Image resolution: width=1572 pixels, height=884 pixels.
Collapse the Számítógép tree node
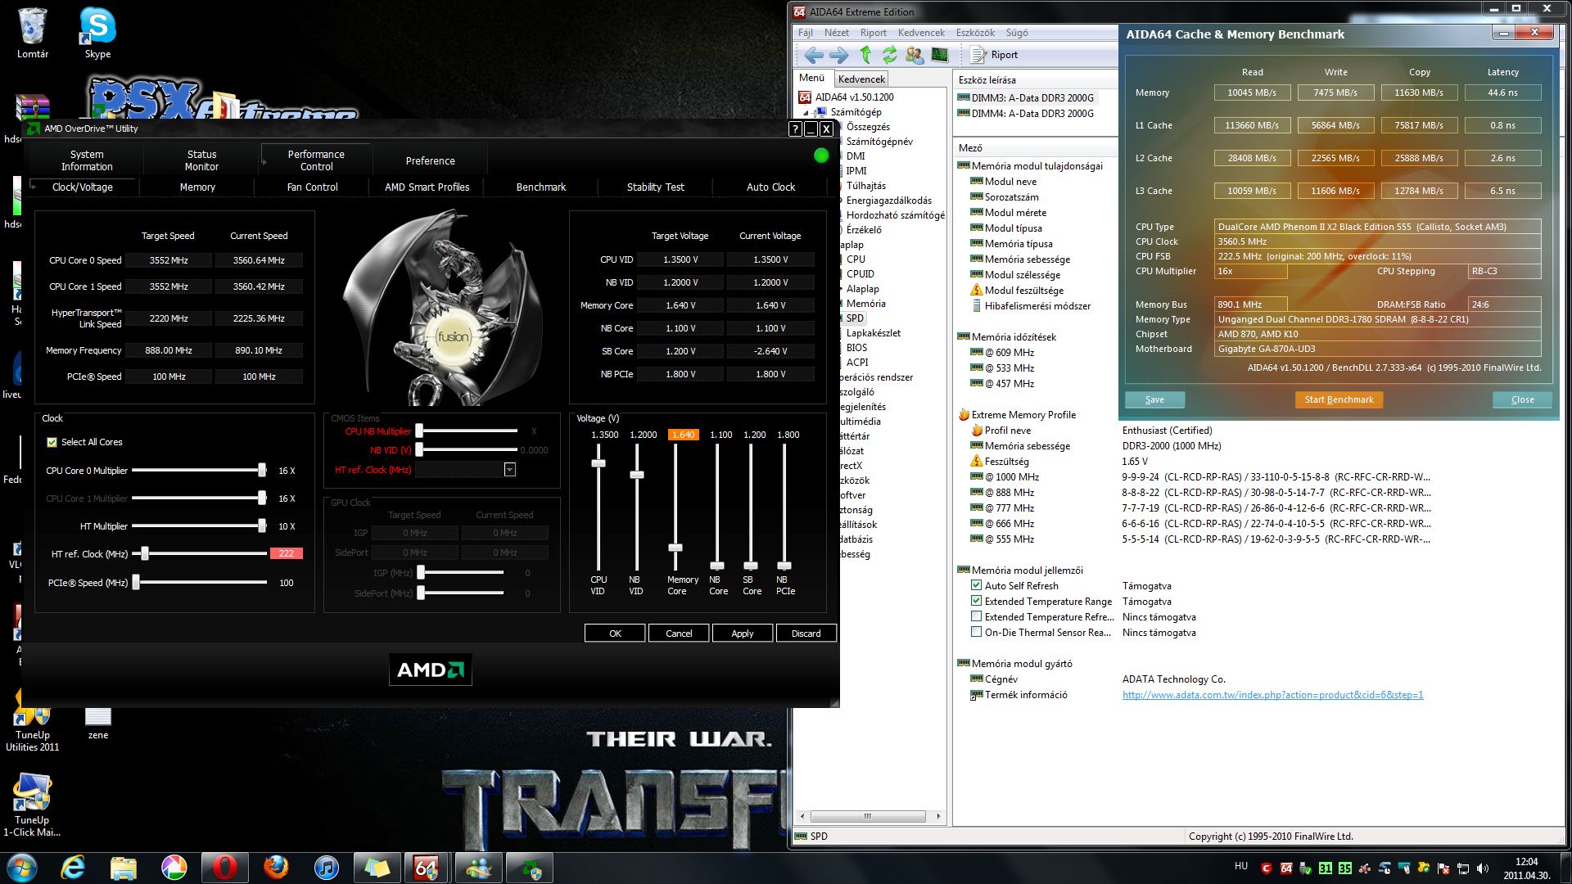point(805,112)
